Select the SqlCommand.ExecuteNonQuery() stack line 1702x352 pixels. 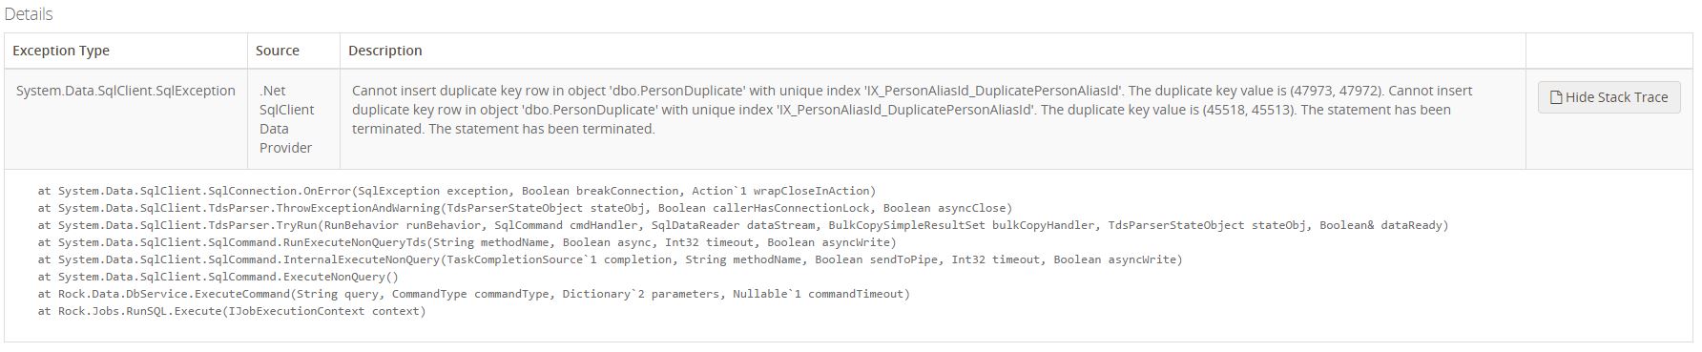coord(218,277)
